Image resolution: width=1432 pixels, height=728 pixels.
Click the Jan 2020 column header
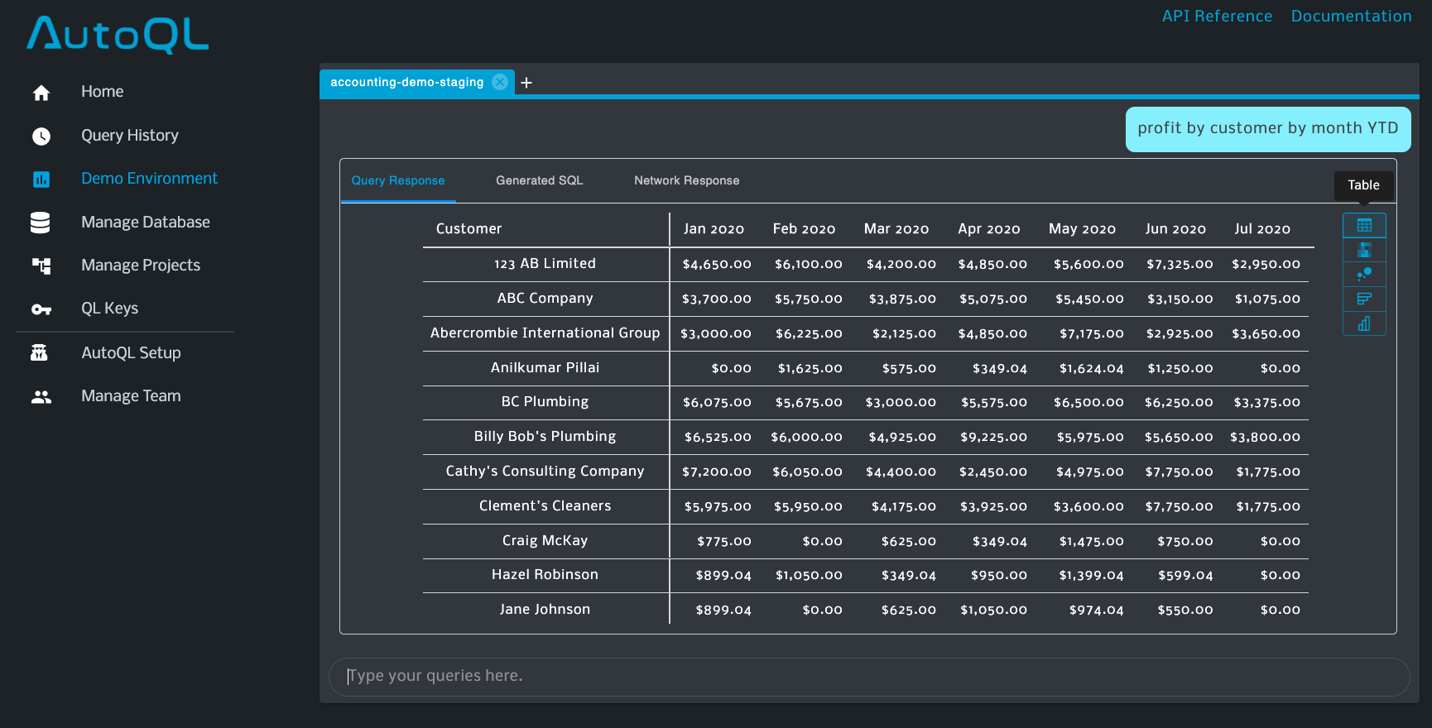coord(714,228)
